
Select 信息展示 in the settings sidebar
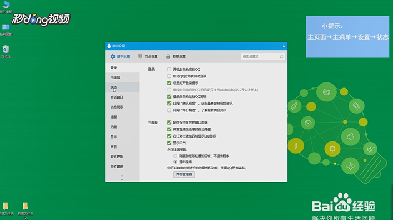pos(122,107)
